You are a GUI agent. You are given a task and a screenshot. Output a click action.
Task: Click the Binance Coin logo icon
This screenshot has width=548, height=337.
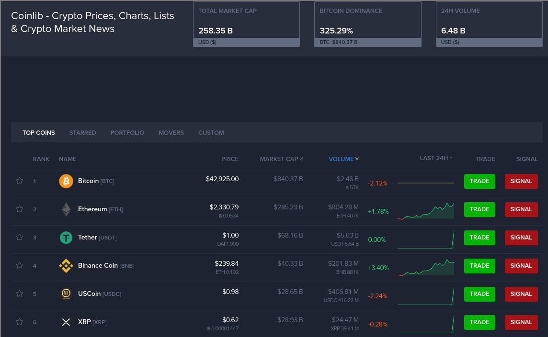click(66, 266)
